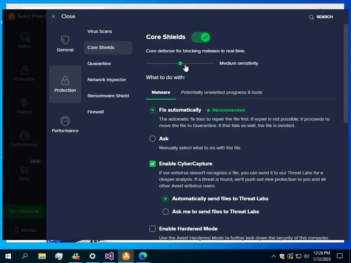The width and height of the screenshot is (351, 263).
Task: Open Firewall settings
Action: (x=96, y=112)
